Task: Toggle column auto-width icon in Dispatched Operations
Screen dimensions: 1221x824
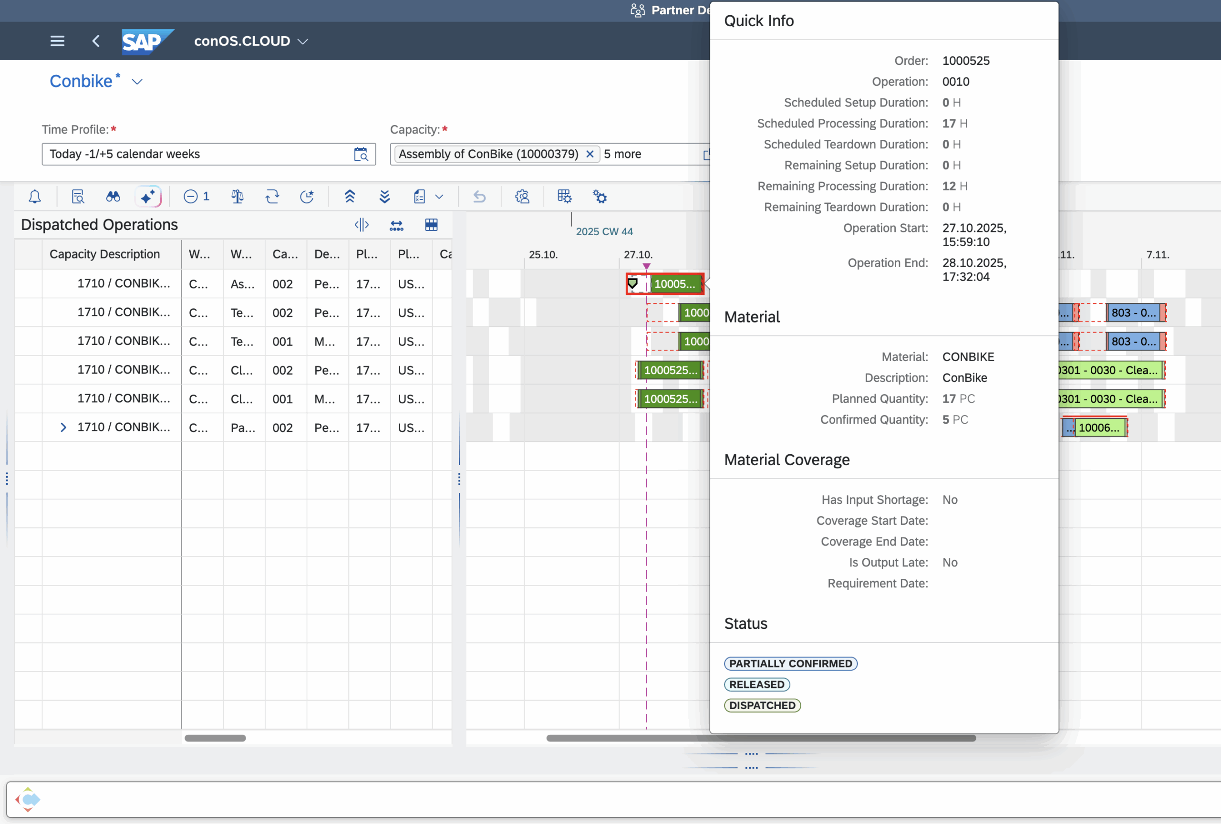Action: [396, 225]
